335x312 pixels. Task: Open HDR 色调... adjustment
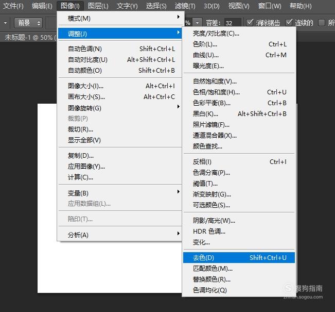[239, 231]
